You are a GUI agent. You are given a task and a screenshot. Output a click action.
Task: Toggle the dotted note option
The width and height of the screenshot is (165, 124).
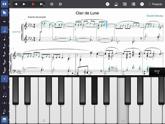tap(4, 79)
